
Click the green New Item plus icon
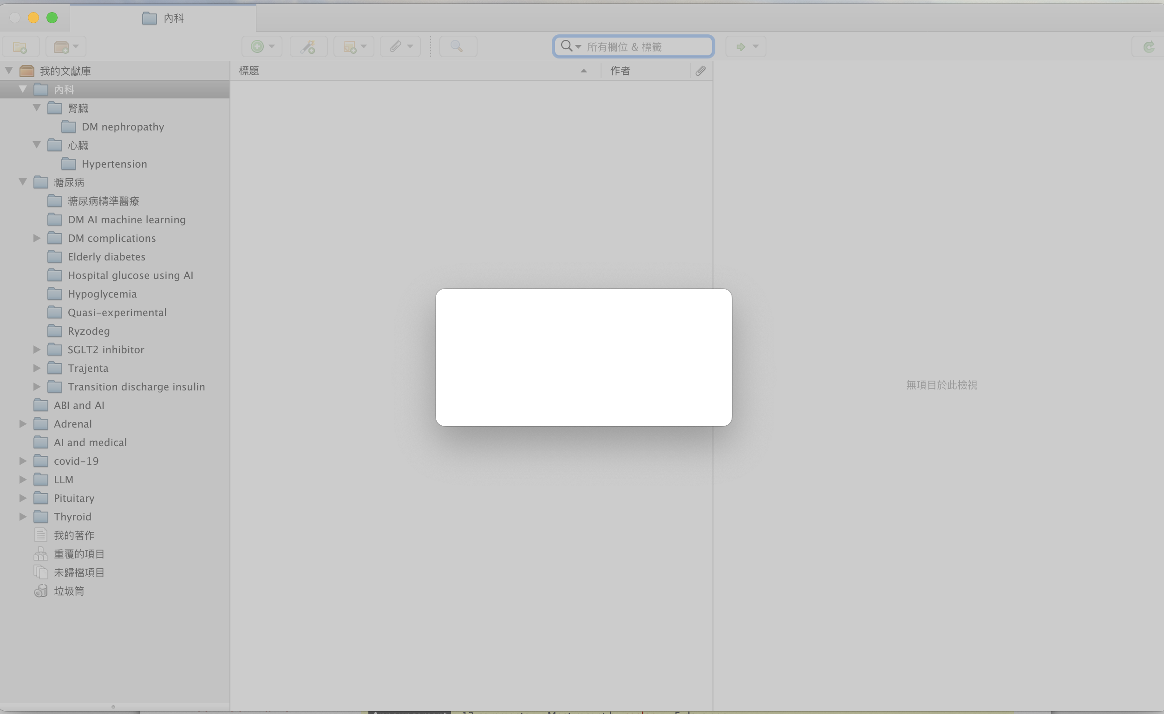click(x=257, y=47)
